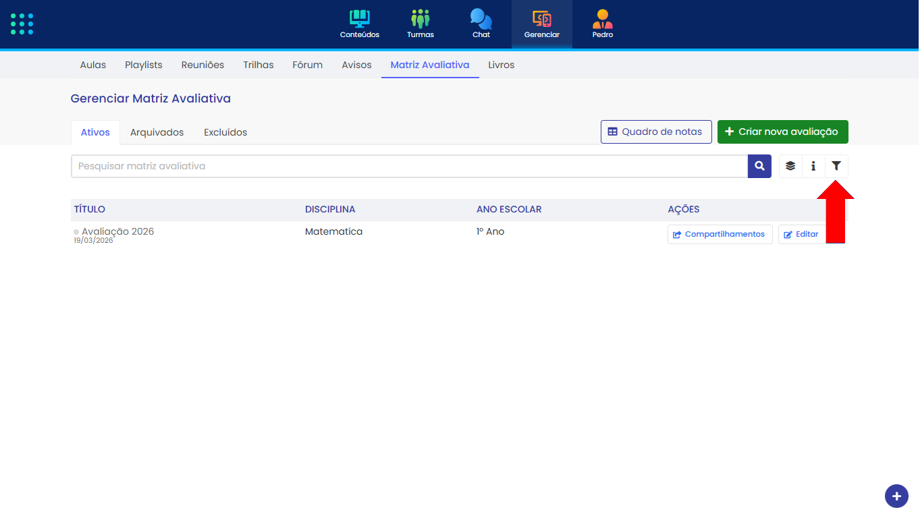
Task: Open the Chat section
Action: point(481,24)
